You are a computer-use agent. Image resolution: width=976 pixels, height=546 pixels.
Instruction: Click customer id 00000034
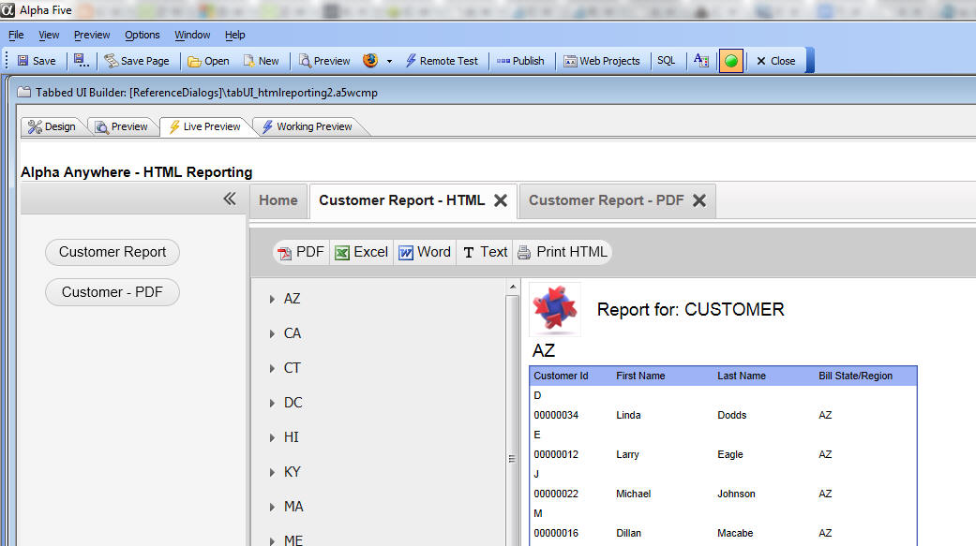(556, 416)
